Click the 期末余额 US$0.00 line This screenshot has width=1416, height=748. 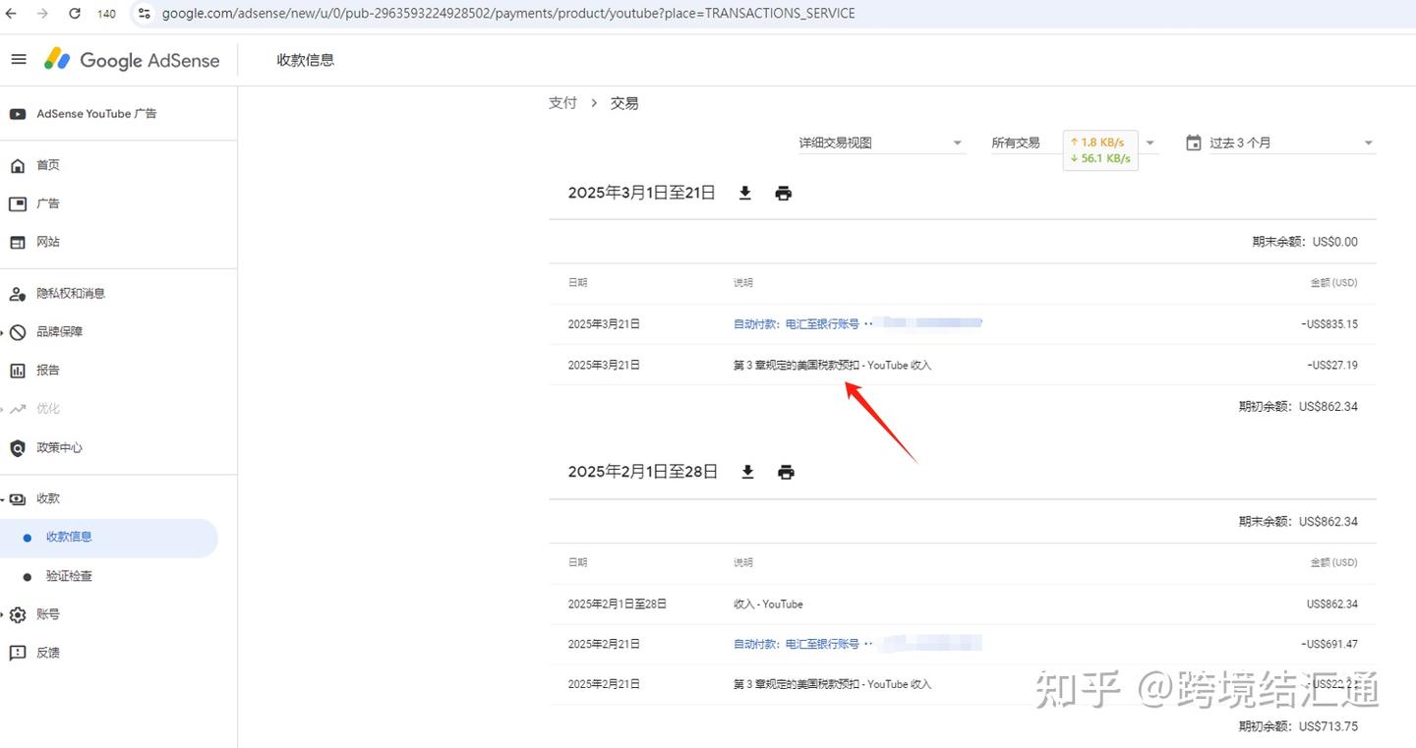1305,242
